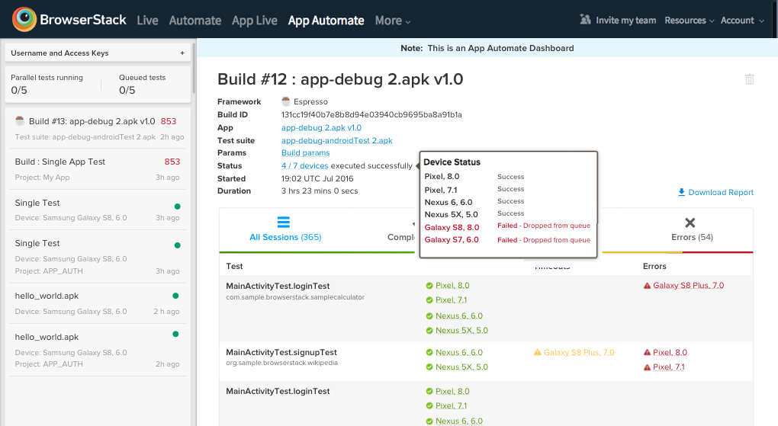Click the Errors column header
Screen dimensions: 778x426
pos(654,266)
